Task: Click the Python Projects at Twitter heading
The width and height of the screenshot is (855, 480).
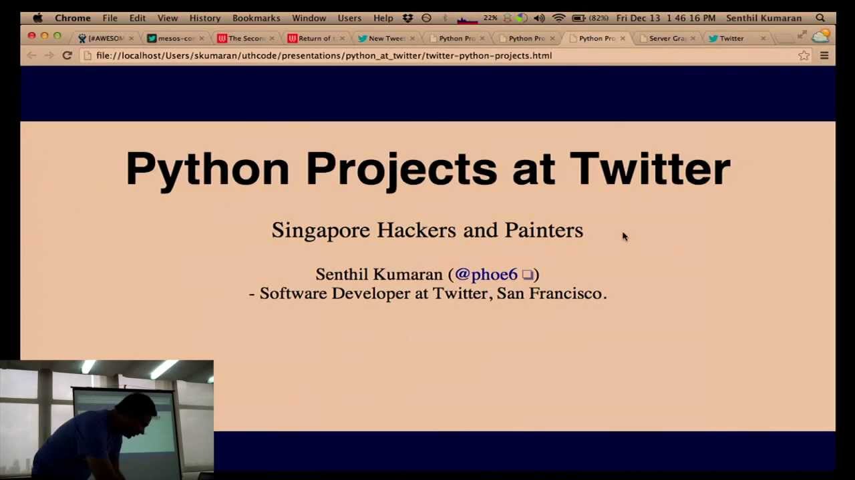Action: click(x=427, y=168)
